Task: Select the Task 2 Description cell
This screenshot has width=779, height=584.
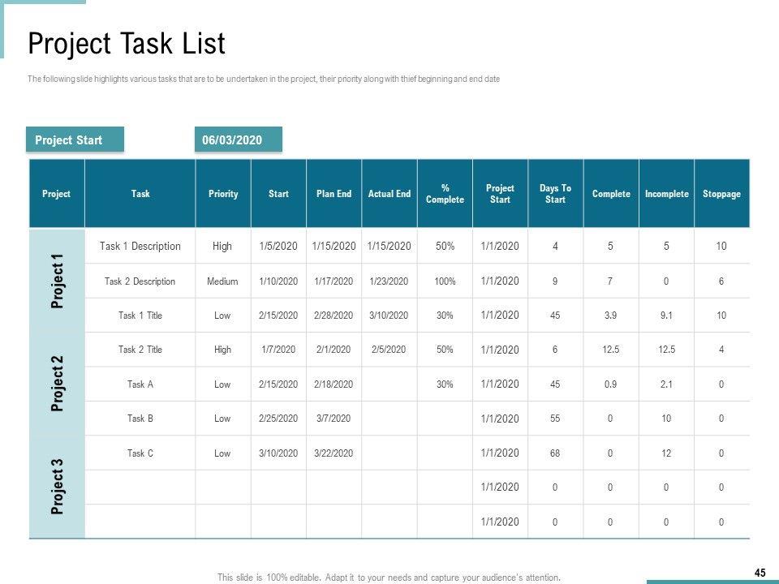Action: [140, 281]
